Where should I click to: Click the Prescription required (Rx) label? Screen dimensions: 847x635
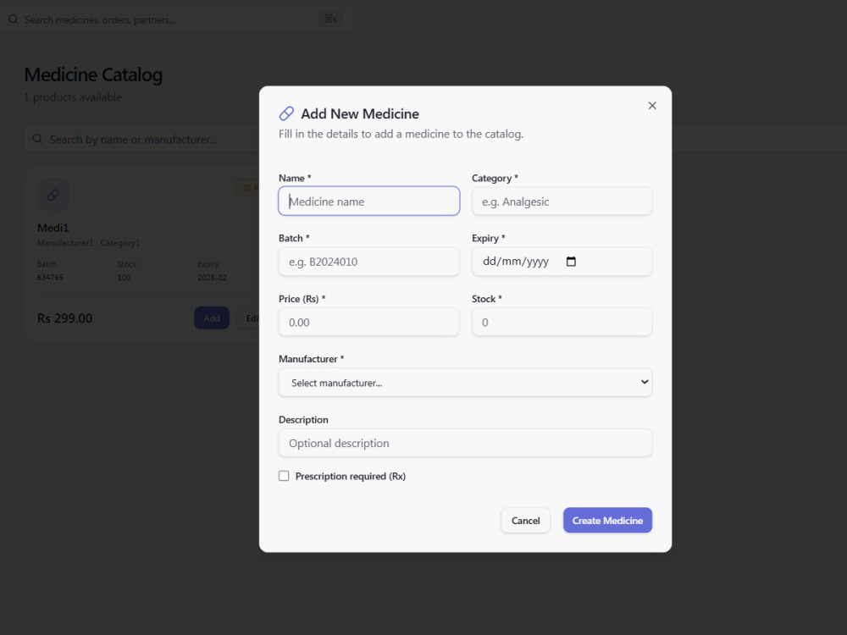click(351, 476)
